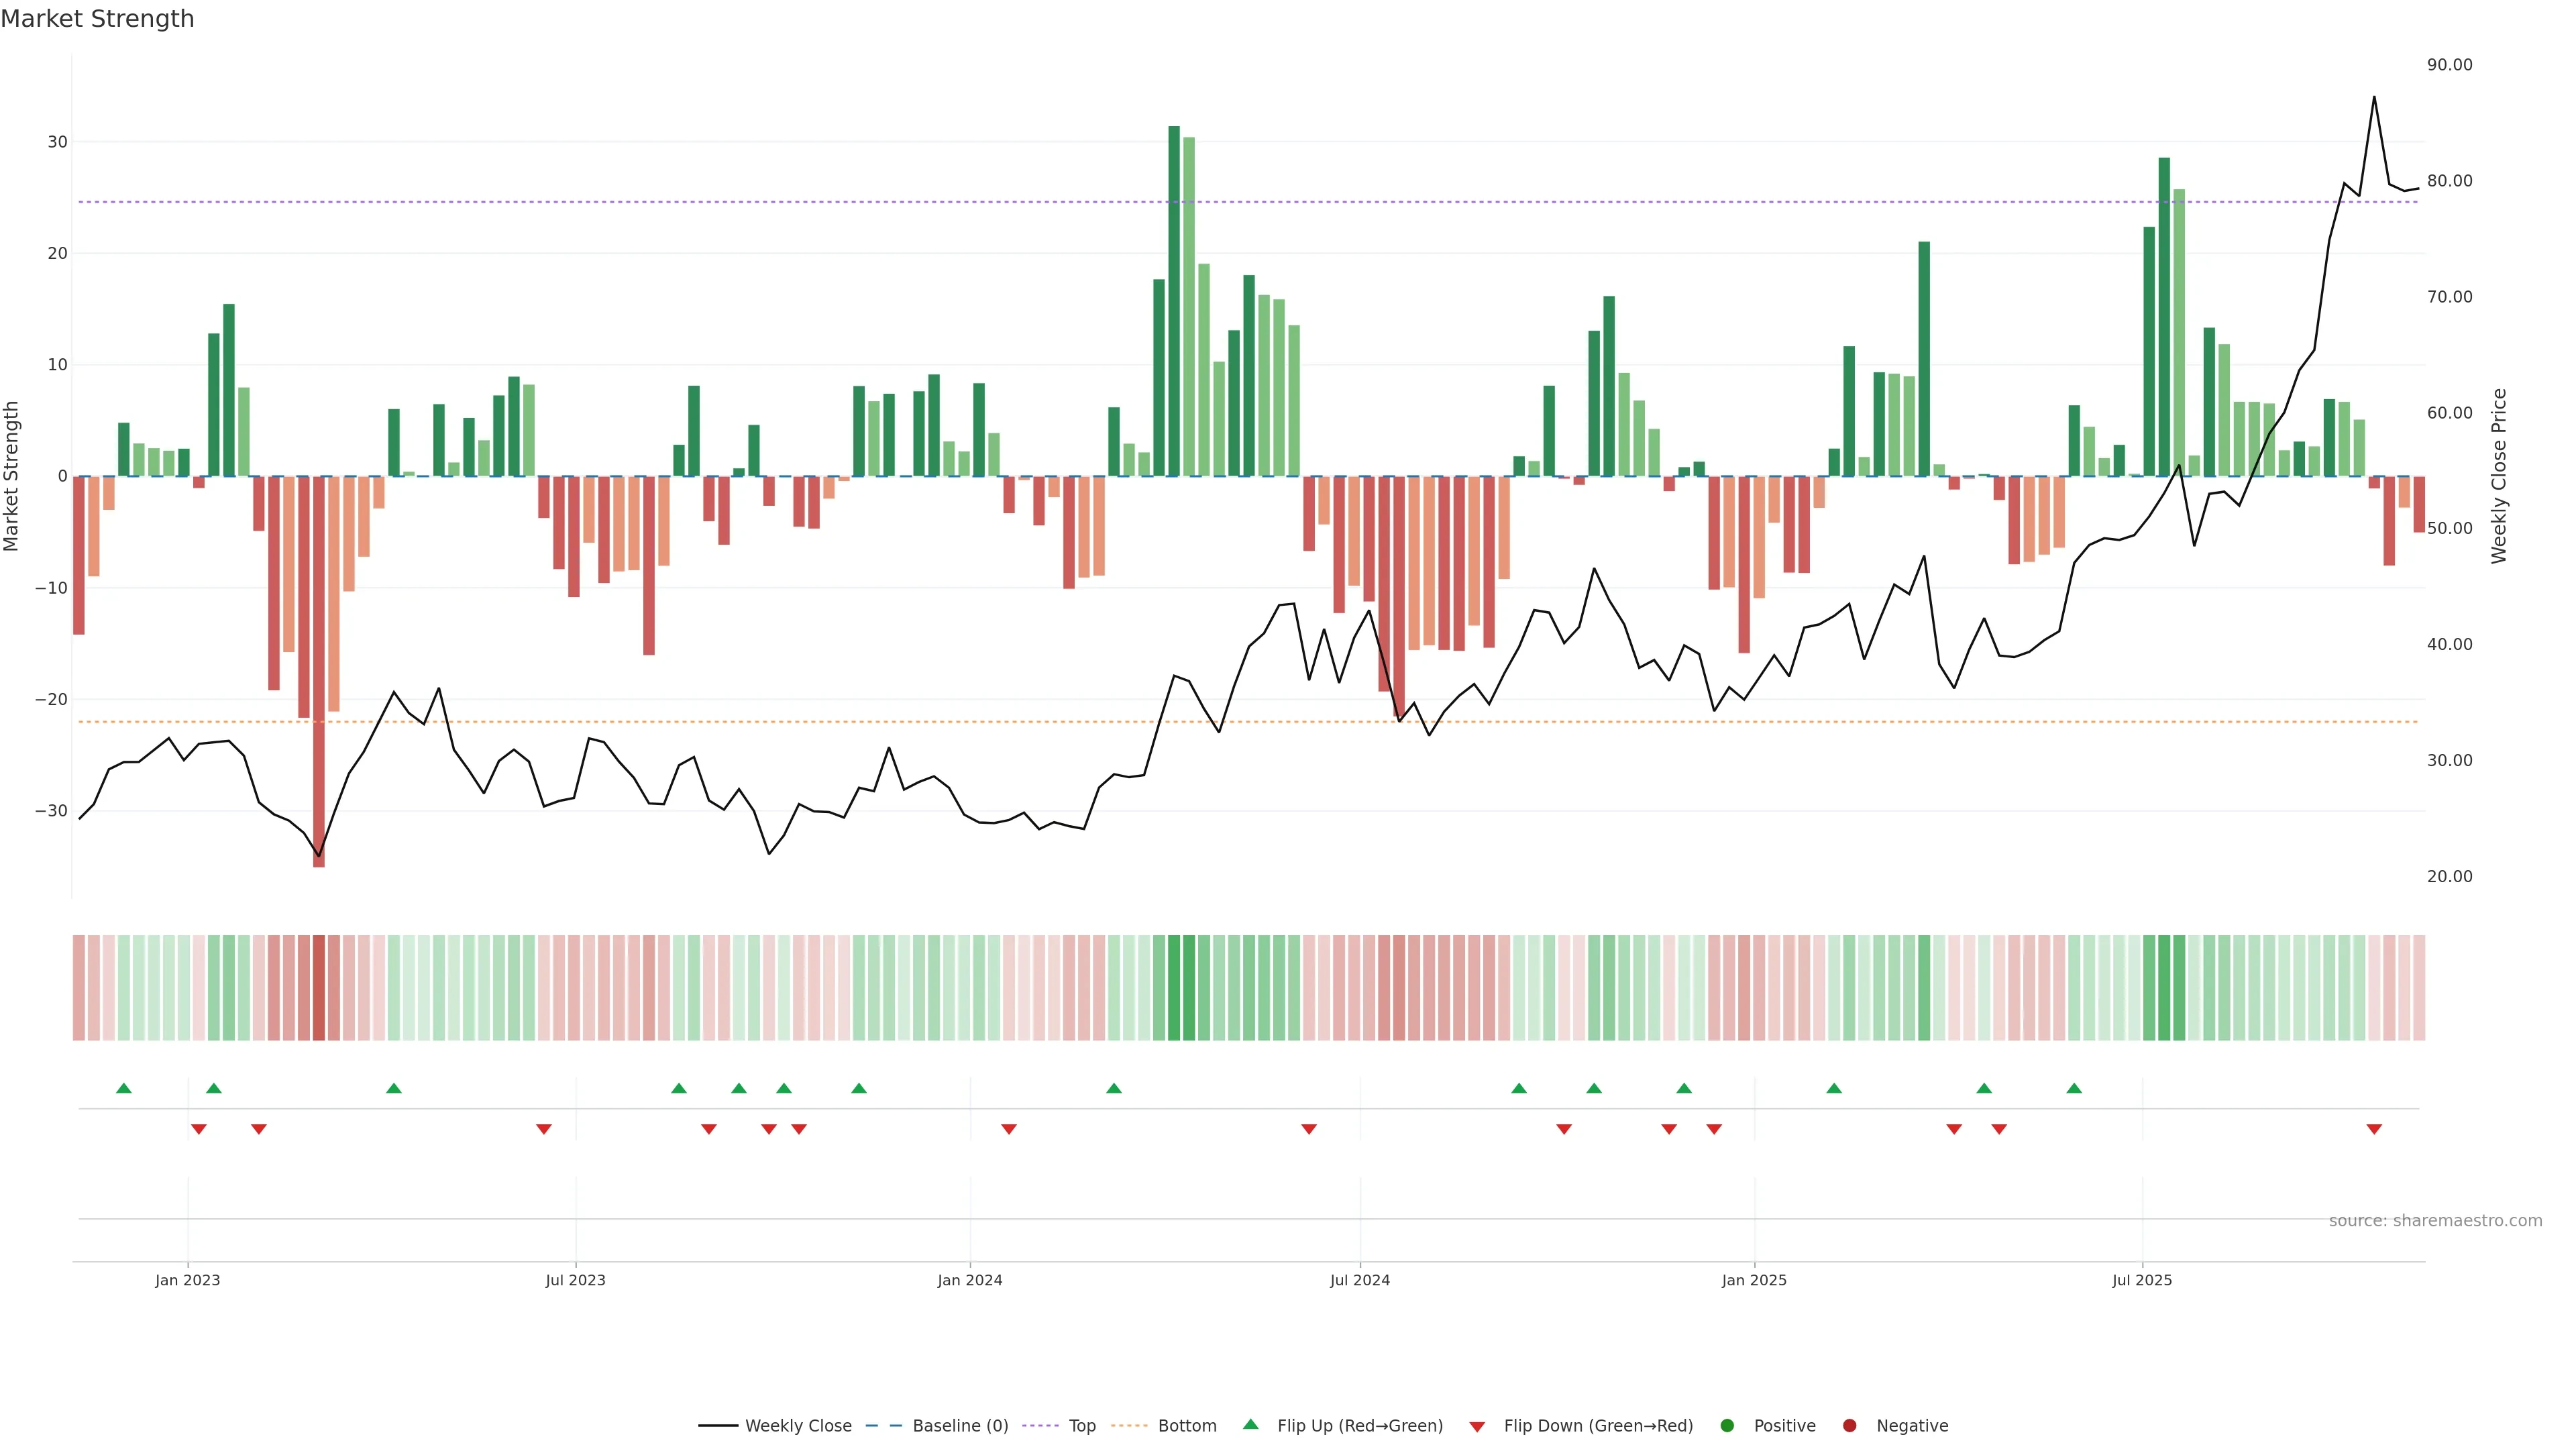
Task: Click the Negative red circle legend icon
Action: click(1849, 1425)
